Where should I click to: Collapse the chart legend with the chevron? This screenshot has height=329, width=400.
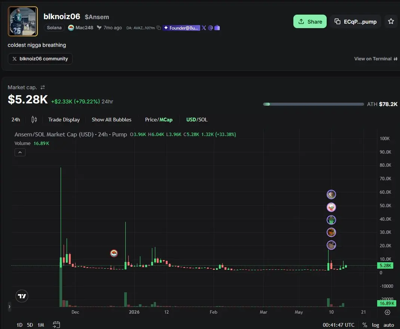(20, 153)
